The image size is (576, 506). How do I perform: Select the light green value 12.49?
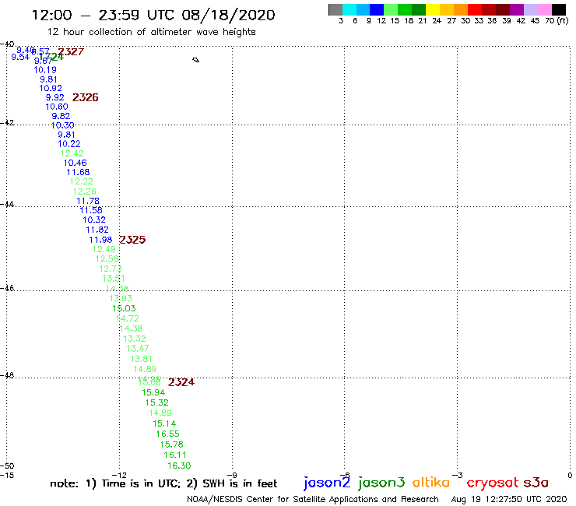104,249
